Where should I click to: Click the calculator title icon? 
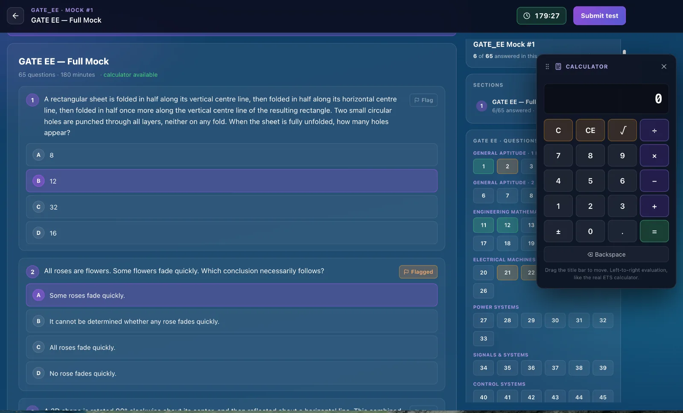click(x=558, y=66)
